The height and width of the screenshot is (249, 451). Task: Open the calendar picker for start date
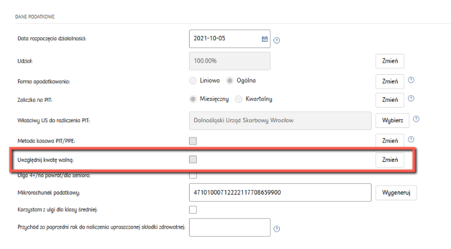point(265,39)
